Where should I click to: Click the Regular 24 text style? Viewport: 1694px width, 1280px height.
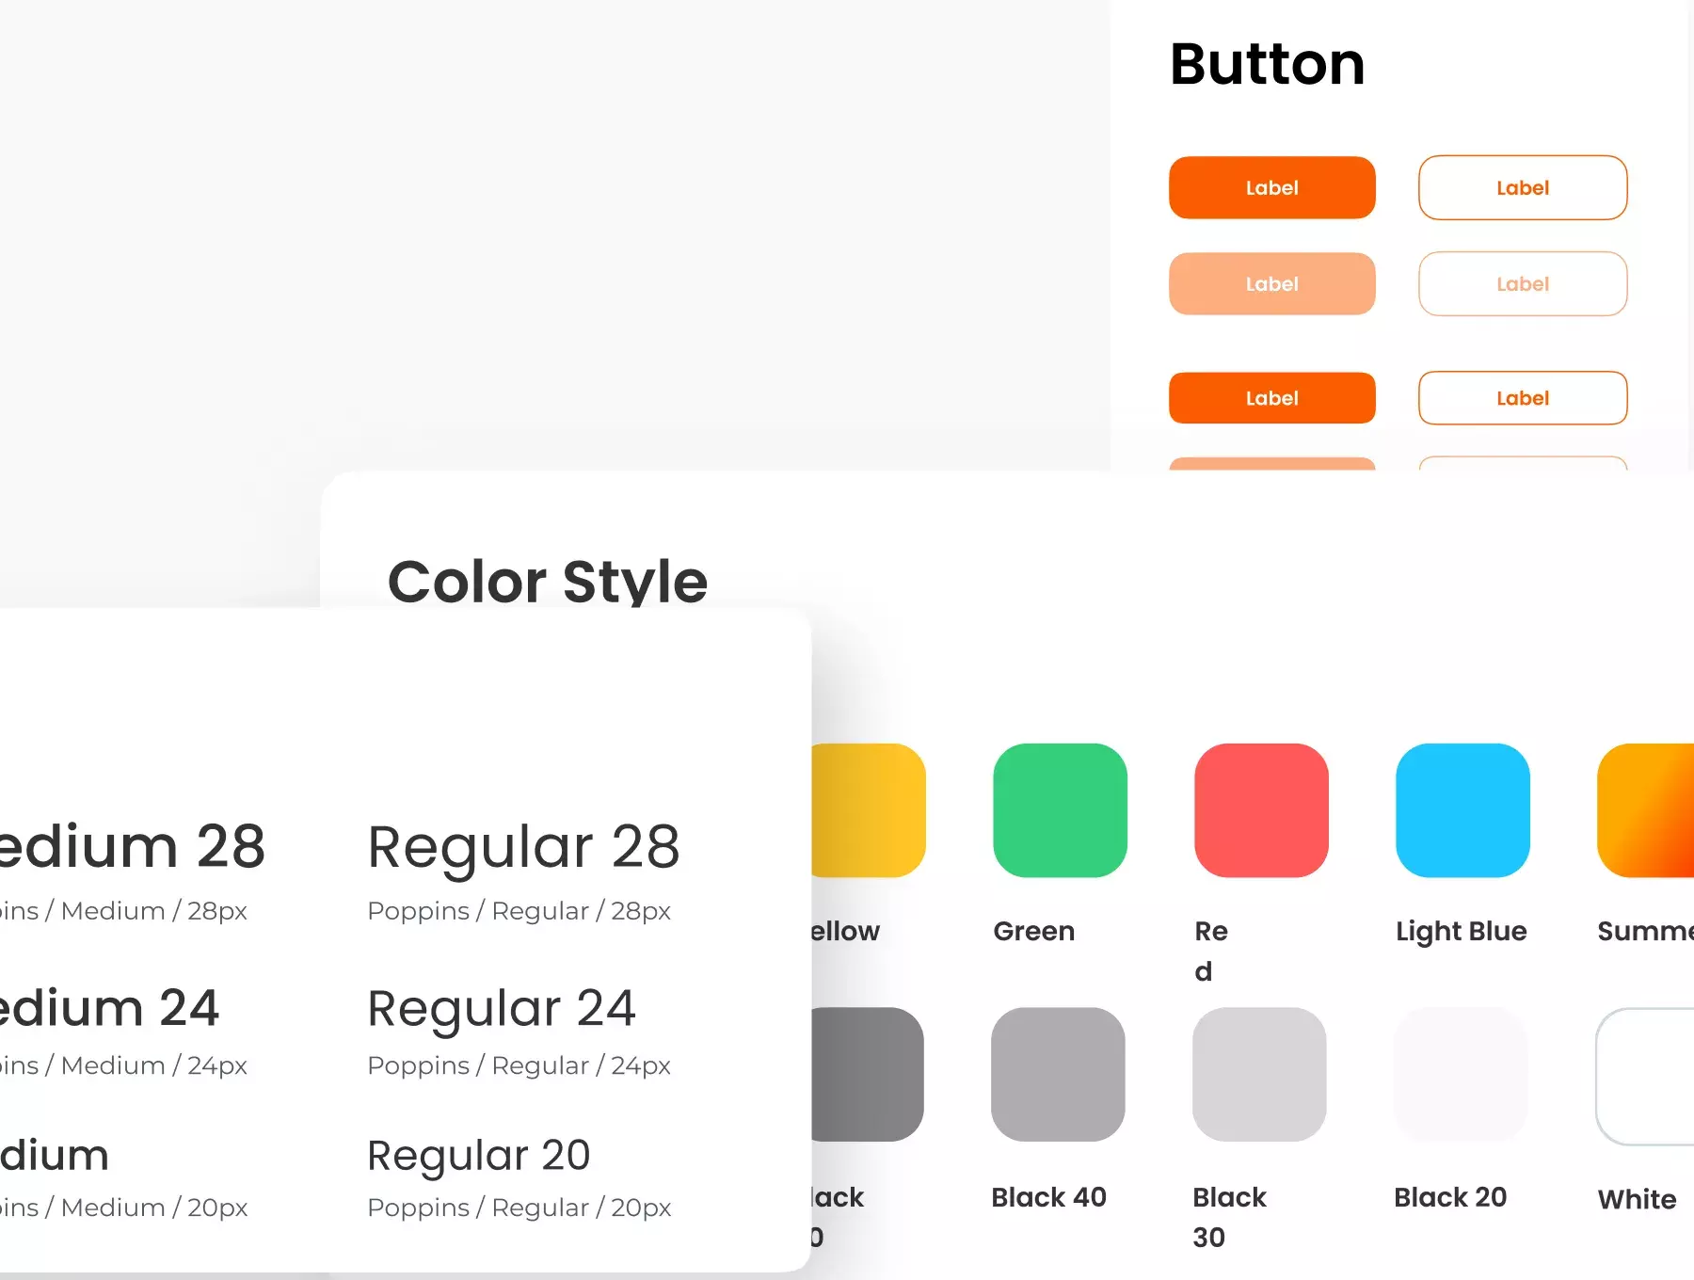point(502,1009)
